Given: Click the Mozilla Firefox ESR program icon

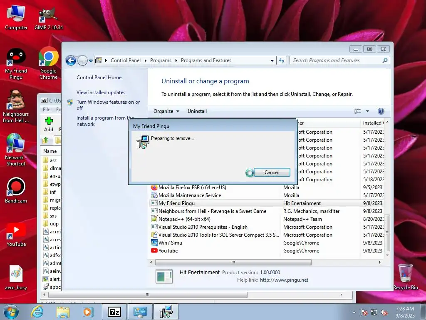Looking at the screenshot, I should (x=154, y=187).
